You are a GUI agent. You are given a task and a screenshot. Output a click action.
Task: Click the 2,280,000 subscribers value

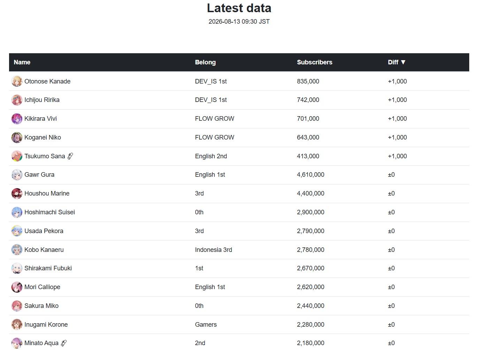[x=311, y=325]
